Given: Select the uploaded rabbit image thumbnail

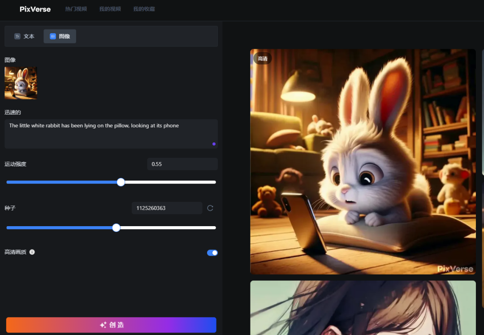Looking at the screenshot, I should pyautogui.click(x=21, y=83).
